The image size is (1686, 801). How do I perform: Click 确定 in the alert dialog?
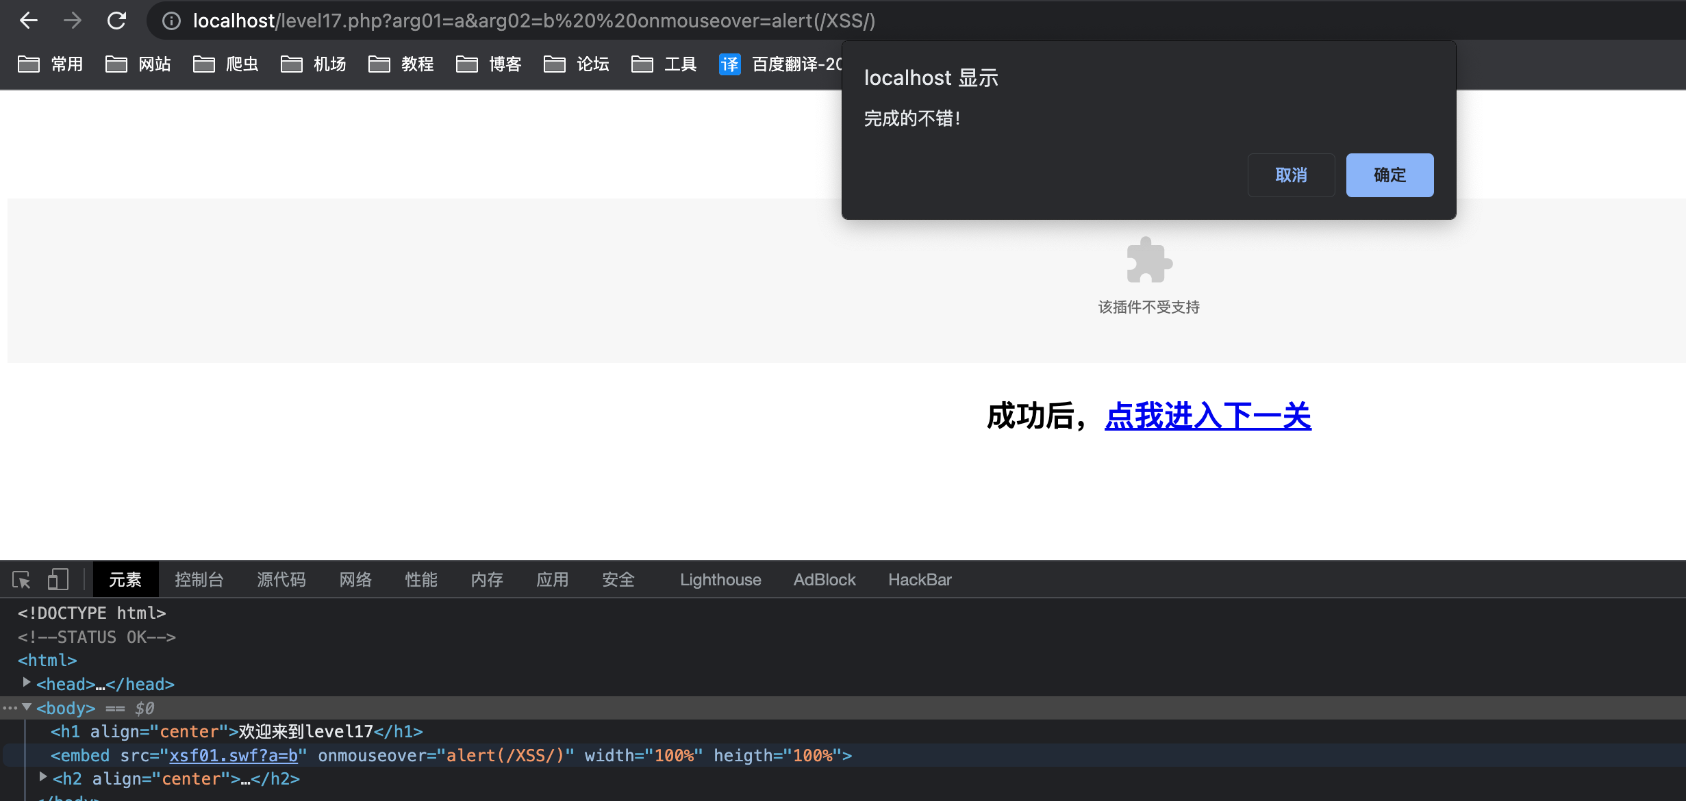pos(1389,175)
